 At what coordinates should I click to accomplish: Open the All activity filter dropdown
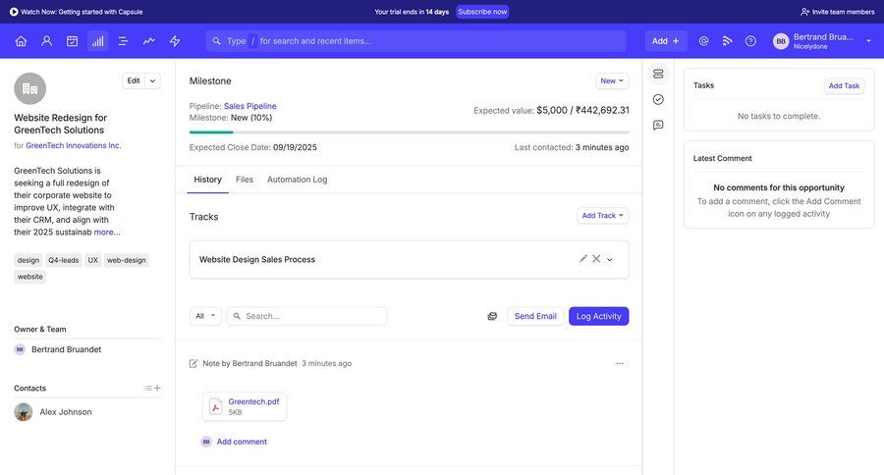[205, 316]
